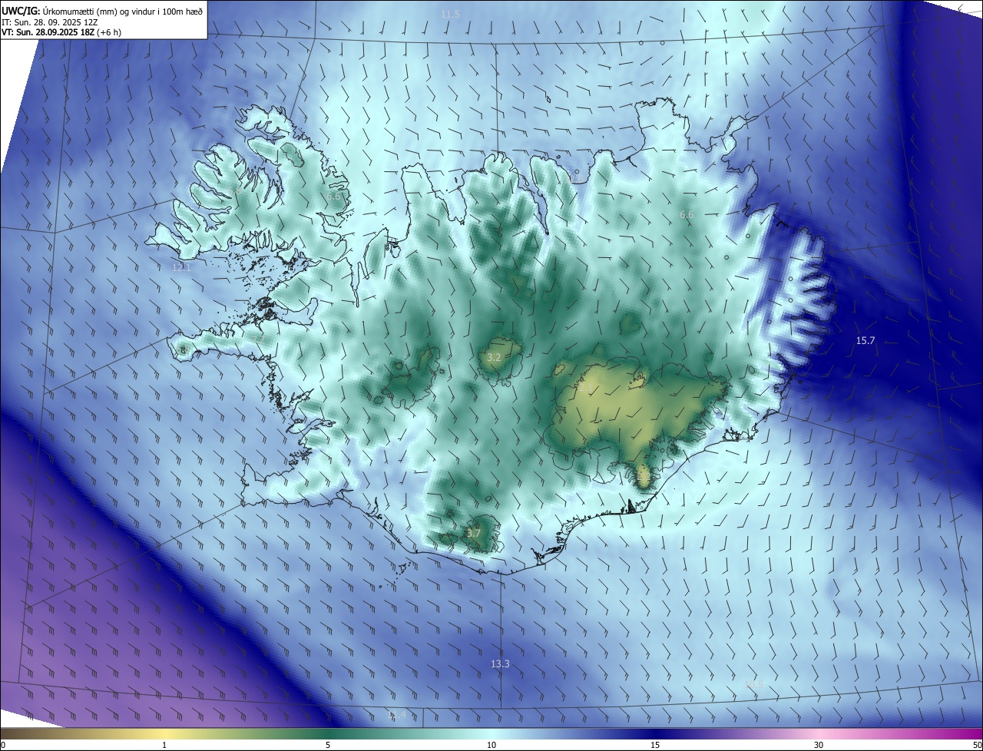Click the colour scale tick labelled 10
The width and height of the screenshot is (983, 751).
(491, 745)
